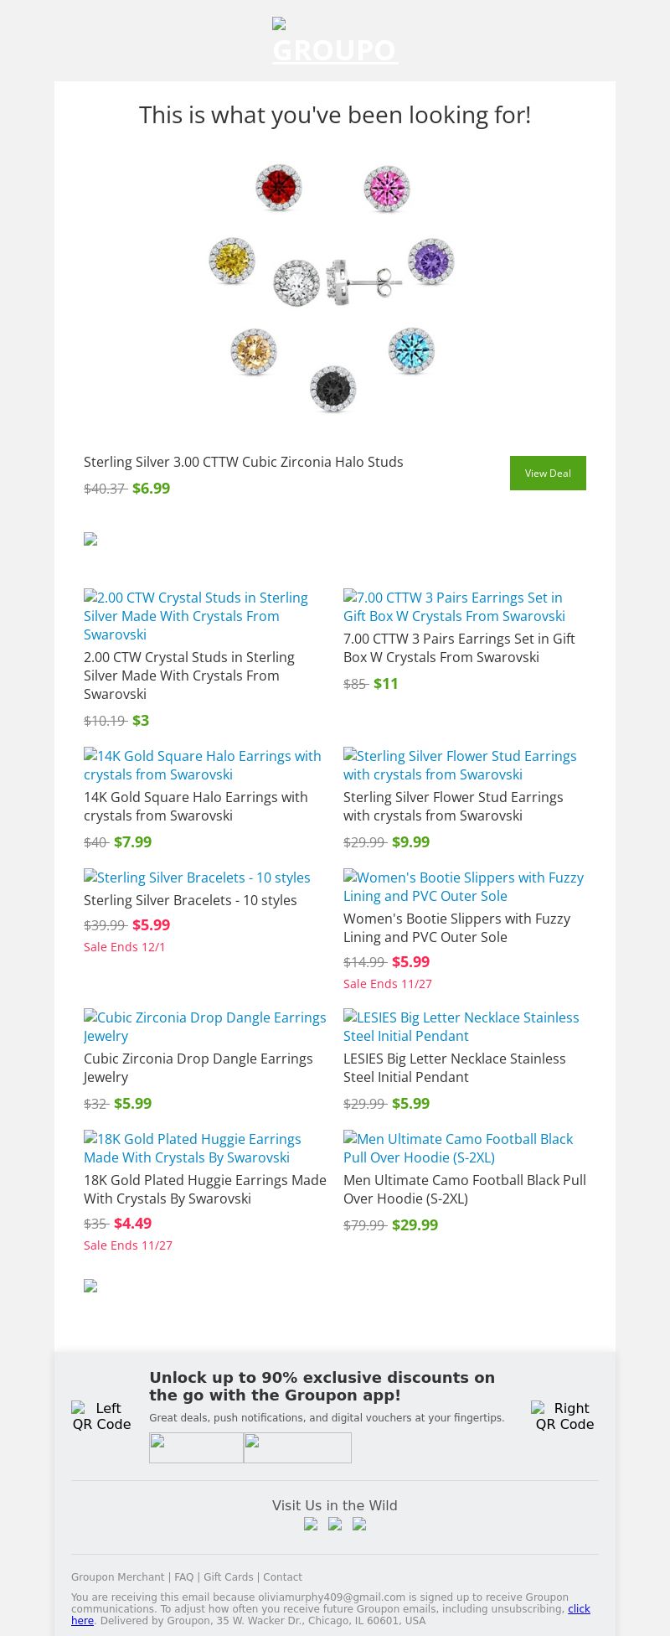Click the first social media icon
The image size is (670, 1636).
[311, 1524]
